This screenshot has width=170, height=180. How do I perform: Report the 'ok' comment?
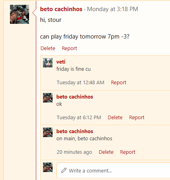tap(137, 118)
